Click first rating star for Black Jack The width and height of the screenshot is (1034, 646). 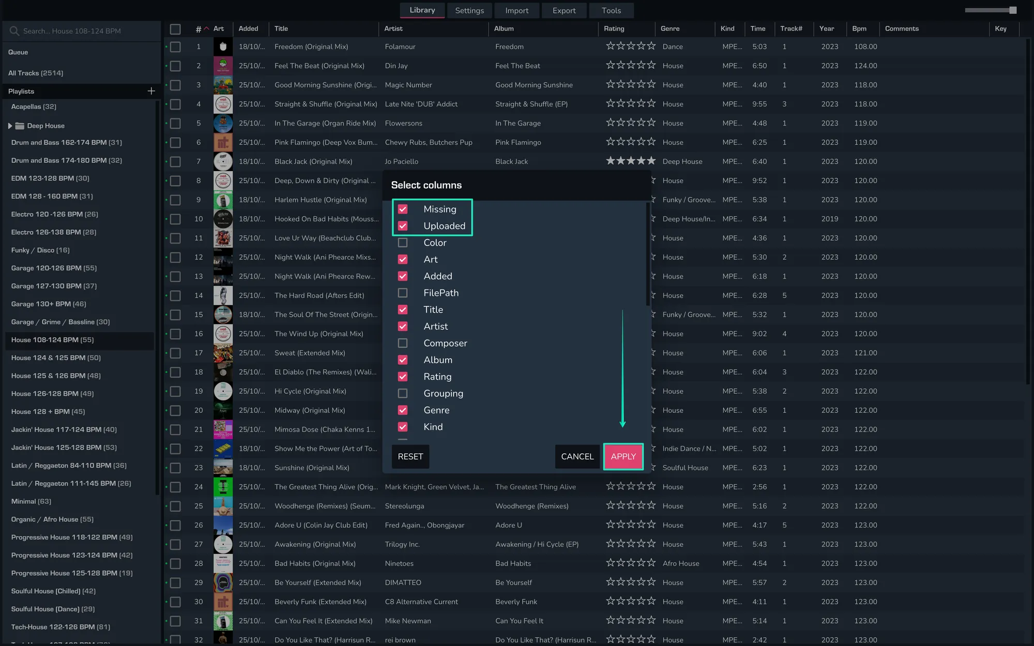[611, 161]
